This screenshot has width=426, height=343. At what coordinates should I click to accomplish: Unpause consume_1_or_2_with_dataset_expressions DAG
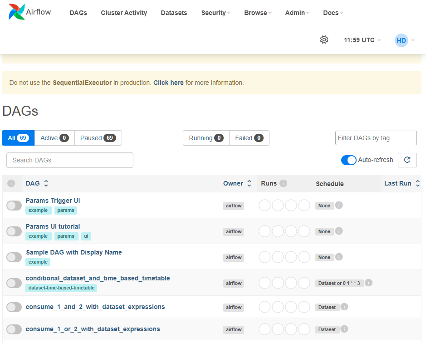click(14, 329)
